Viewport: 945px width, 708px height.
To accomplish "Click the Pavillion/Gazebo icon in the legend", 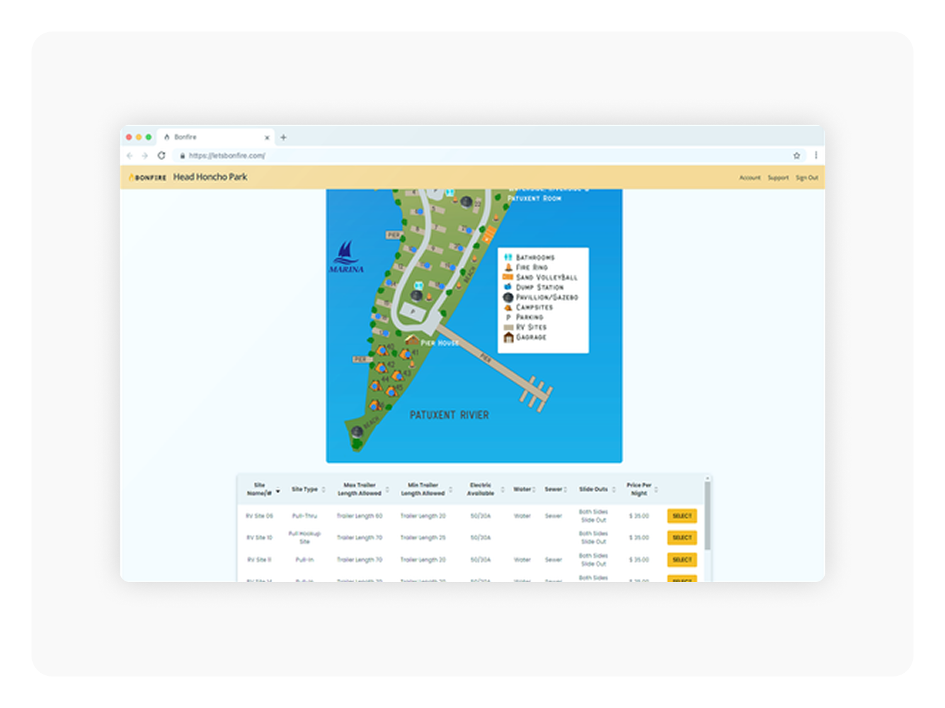I will tap(508, 297).
